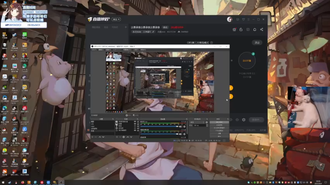The image size is (330, 185).
Task: Move source up in OBS sources toolbar
Action: click(x=128, y=137)
